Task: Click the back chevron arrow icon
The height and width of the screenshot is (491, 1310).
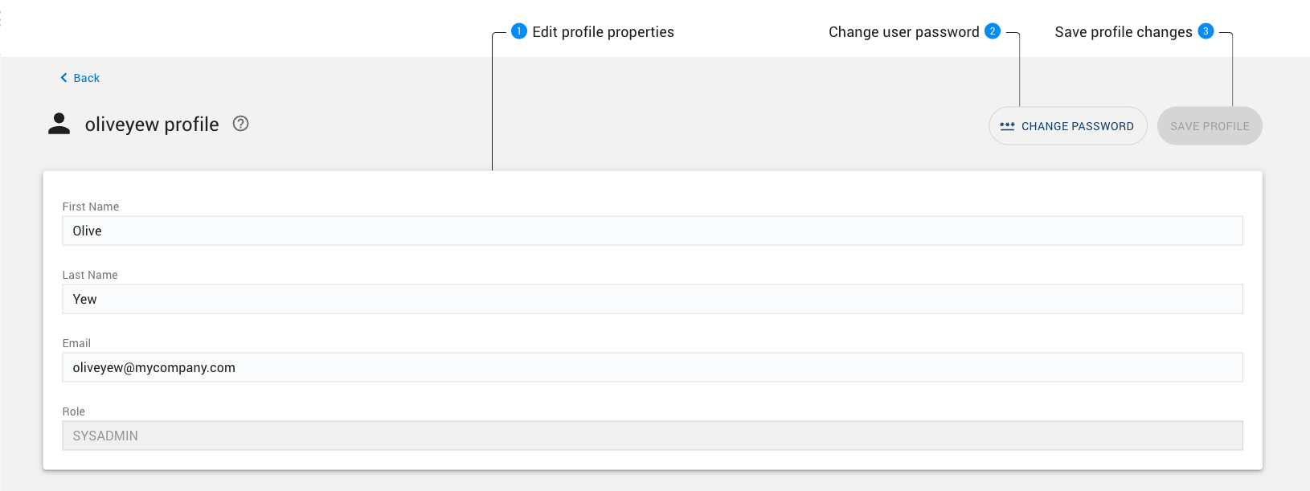Action: 63,78
